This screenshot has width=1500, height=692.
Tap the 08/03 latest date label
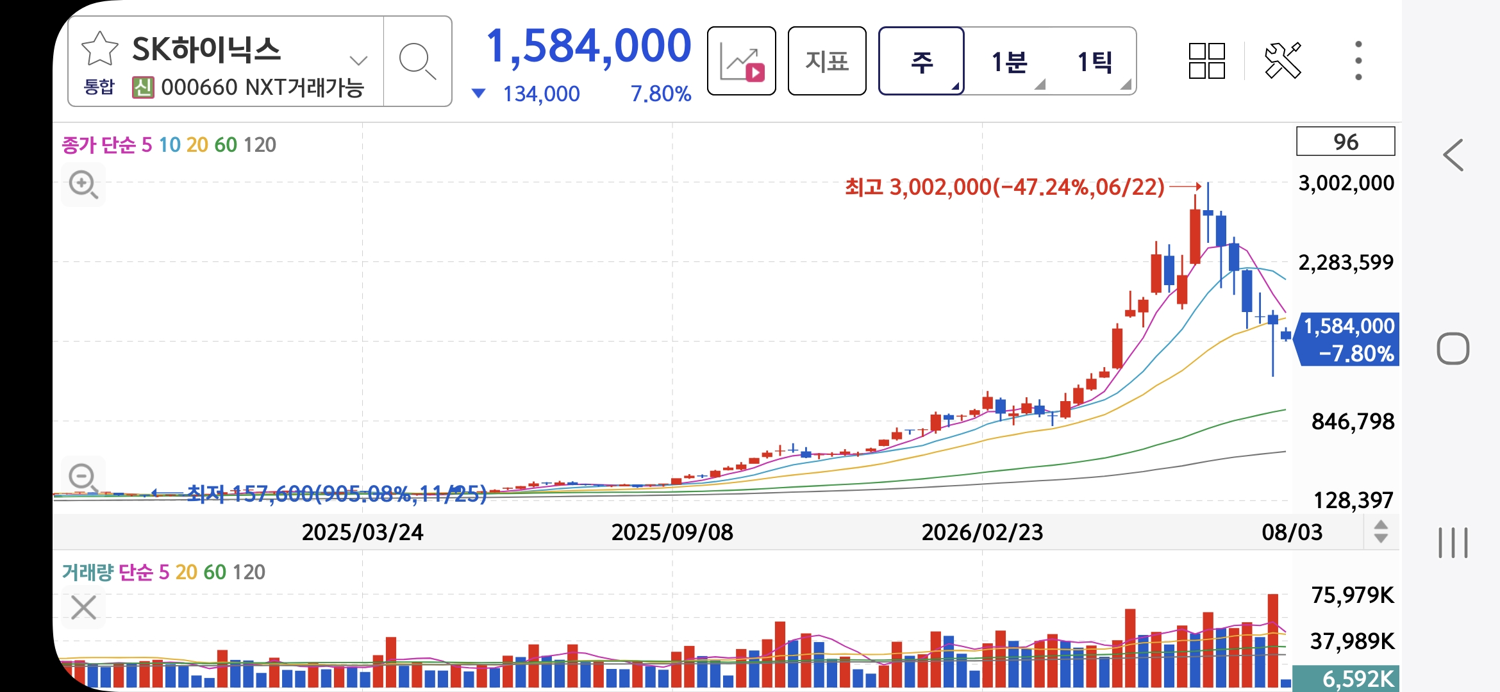1292,532
